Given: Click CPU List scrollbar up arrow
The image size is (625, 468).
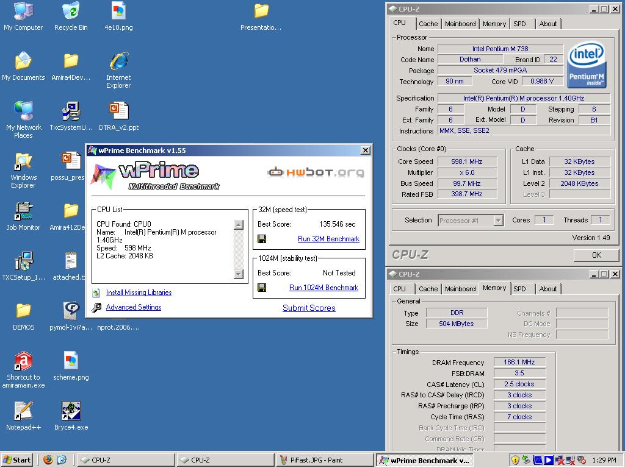Looking at the screenshot, I should (239, 225).
